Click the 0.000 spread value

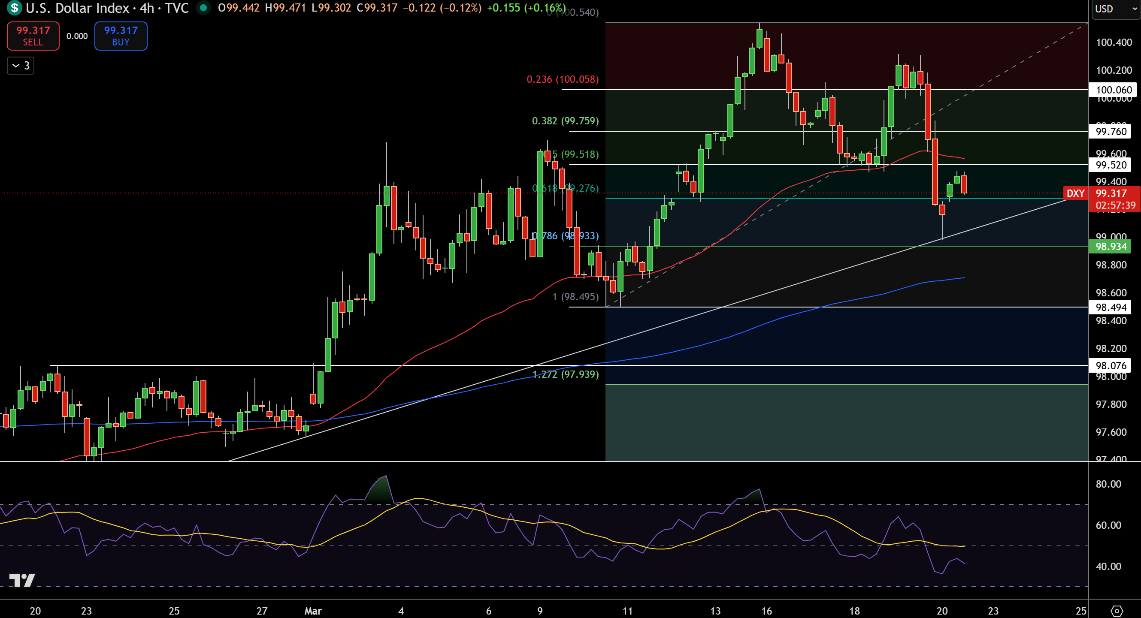coord(77,36)
